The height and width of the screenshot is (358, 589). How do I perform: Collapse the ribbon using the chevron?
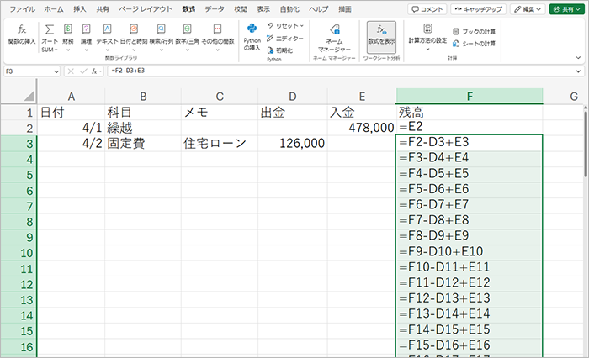pos(578,58)
